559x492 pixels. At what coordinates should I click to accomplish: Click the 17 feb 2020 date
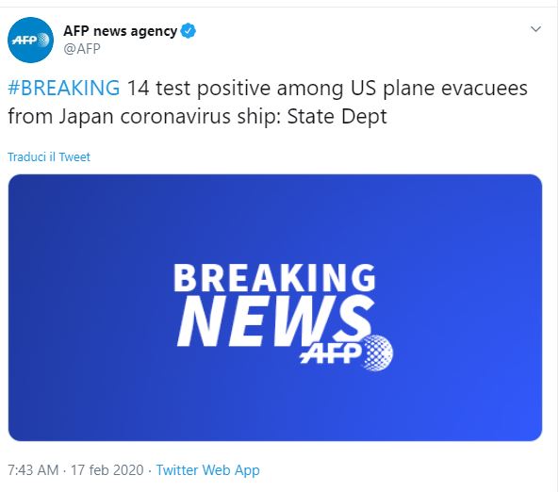pos(107,470)
